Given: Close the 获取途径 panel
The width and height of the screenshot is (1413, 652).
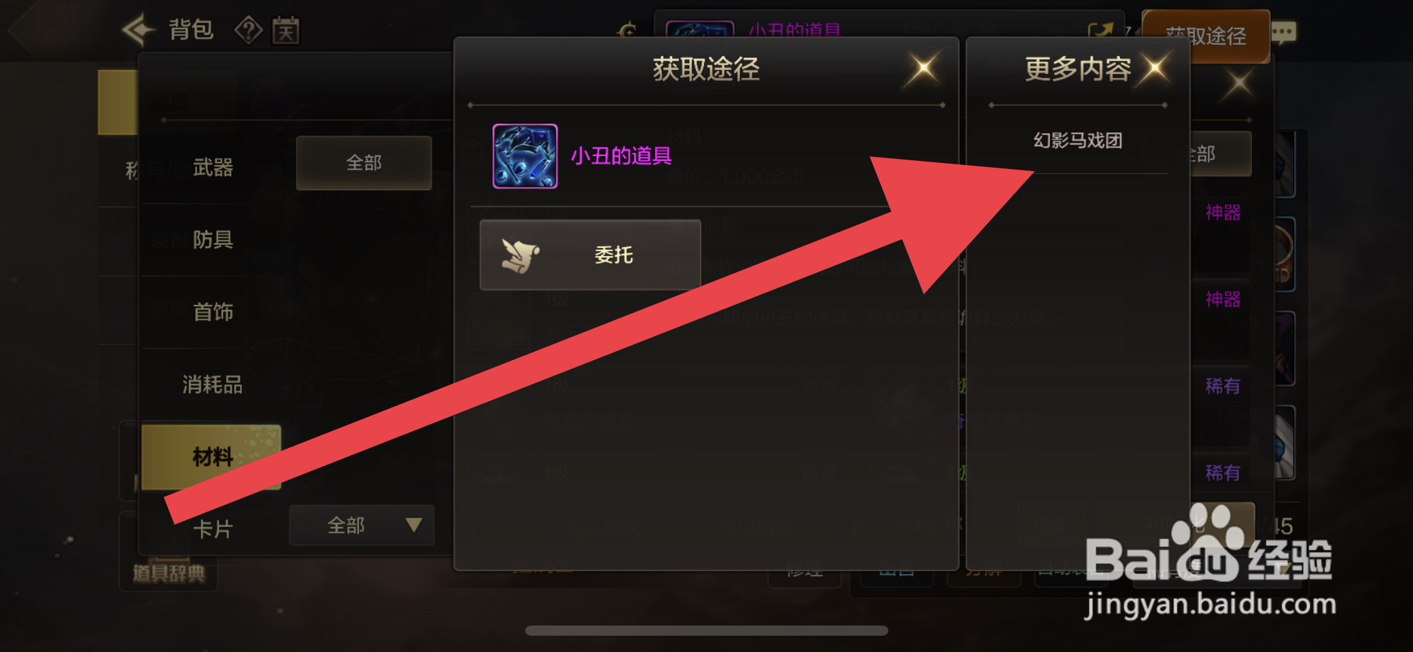Looking at the screenshot, I should coord(923,69).
